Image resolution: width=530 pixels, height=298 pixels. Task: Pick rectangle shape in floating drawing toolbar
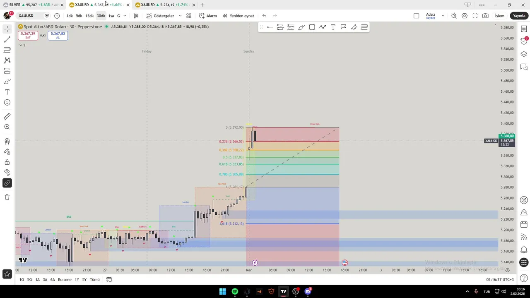(x=312, y=27)
